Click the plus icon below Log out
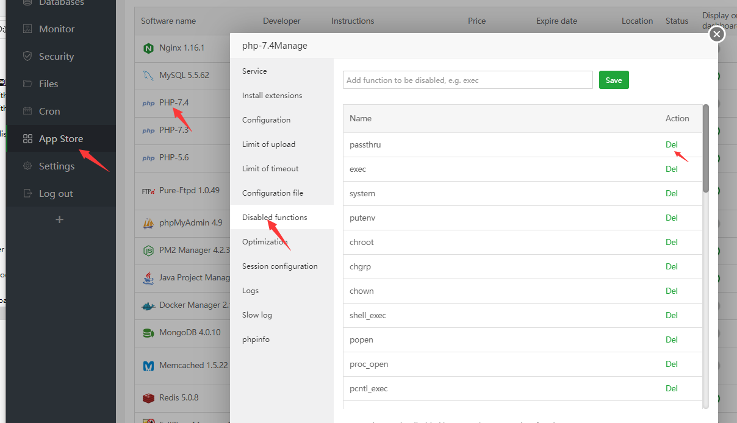Image resolution: width=737 pixels, height=423 pixels. (x=59, y=219)
